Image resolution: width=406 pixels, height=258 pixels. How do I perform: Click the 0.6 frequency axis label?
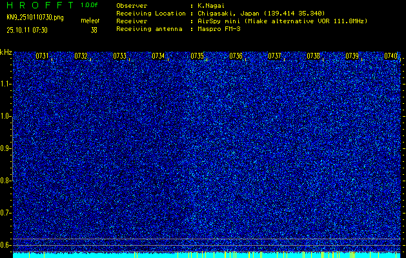pyautogui.click(x=6, y=244)
